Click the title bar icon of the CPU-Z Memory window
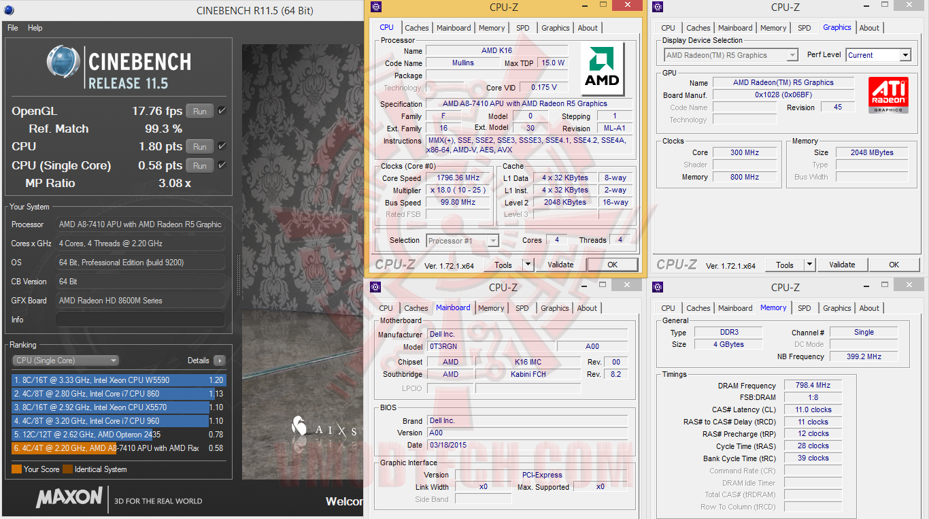The width and height of the screenshot is (929, 519). 658,287
